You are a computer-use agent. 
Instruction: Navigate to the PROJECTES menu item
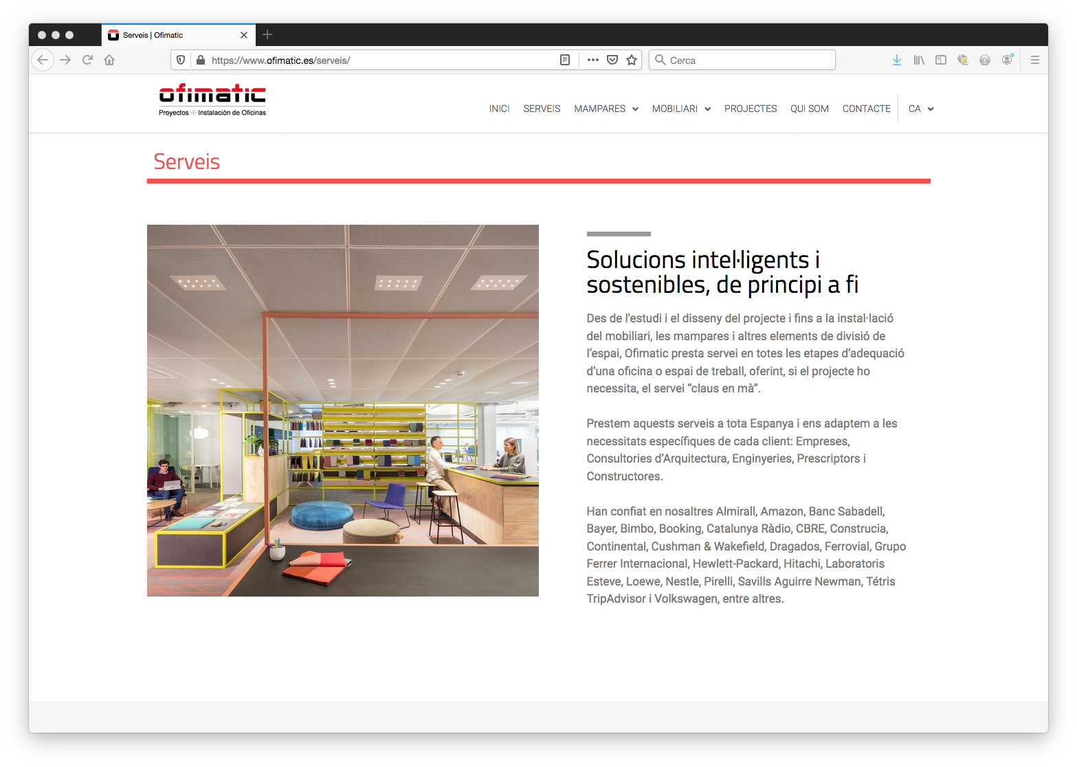coord(750,109)
